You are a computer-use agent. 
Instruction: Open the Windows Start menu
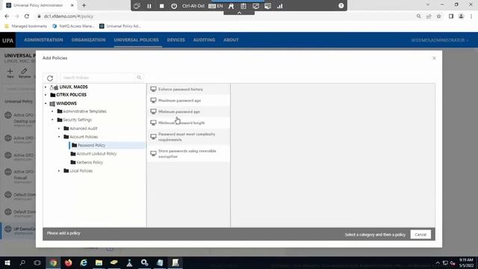pyautogui.click(x=7, y=262)
